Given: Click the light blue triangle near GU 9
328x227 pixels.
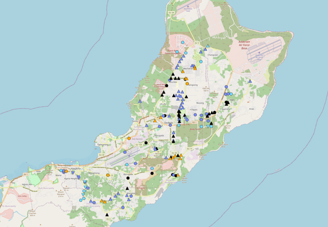Looking at the screenshot, I should point(208,46).
